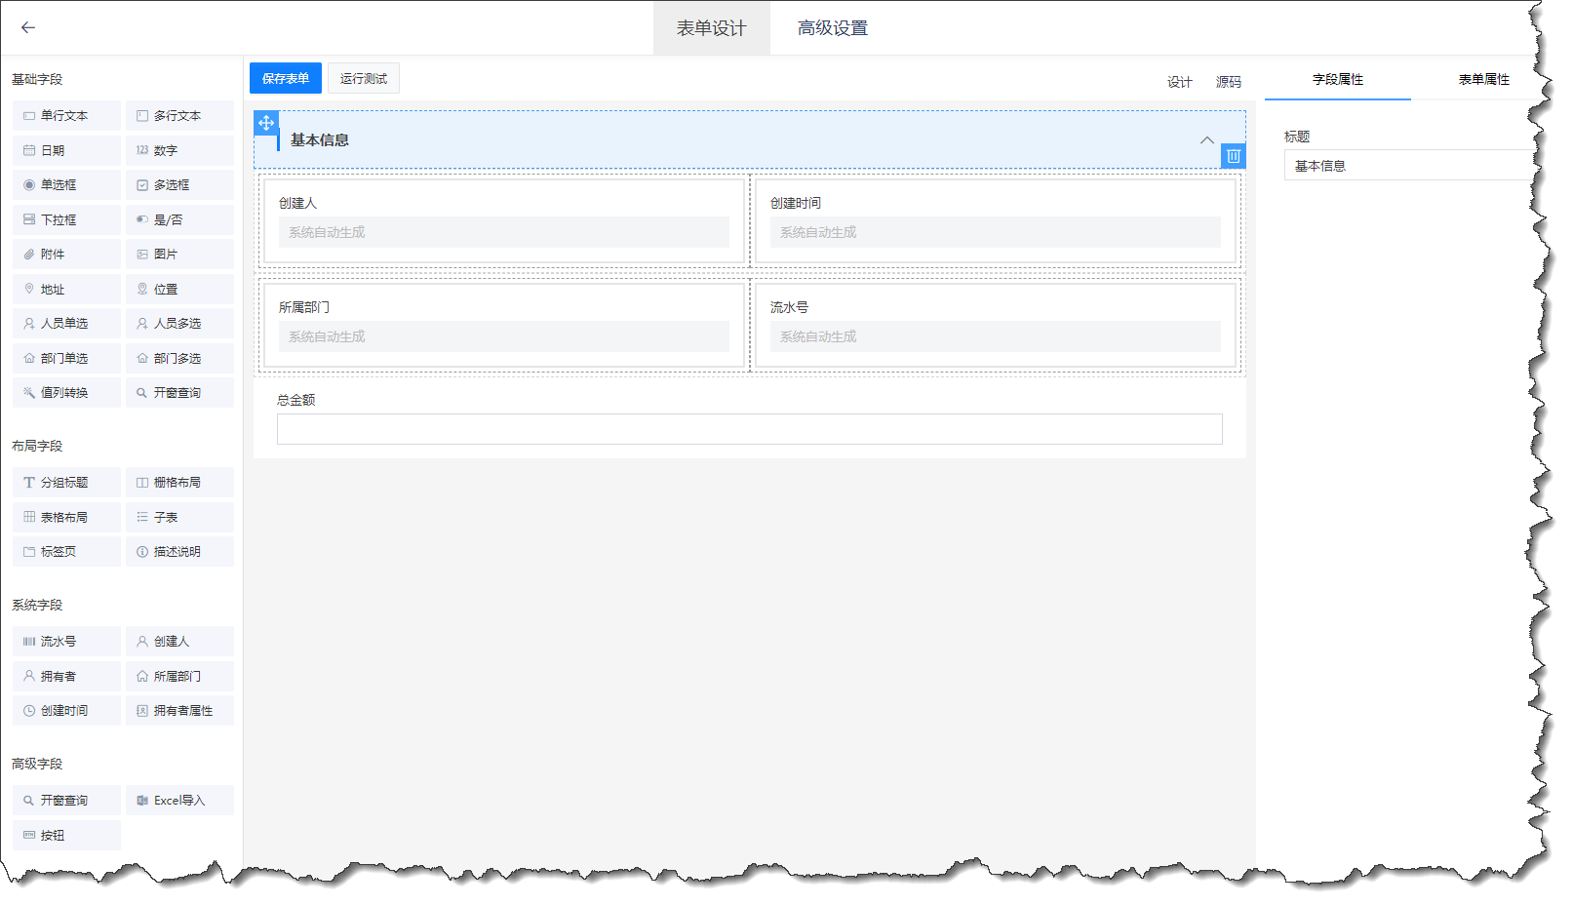Add a 人员多选 field
This screenshot has width=1572, height=905.
coord(179,323)
